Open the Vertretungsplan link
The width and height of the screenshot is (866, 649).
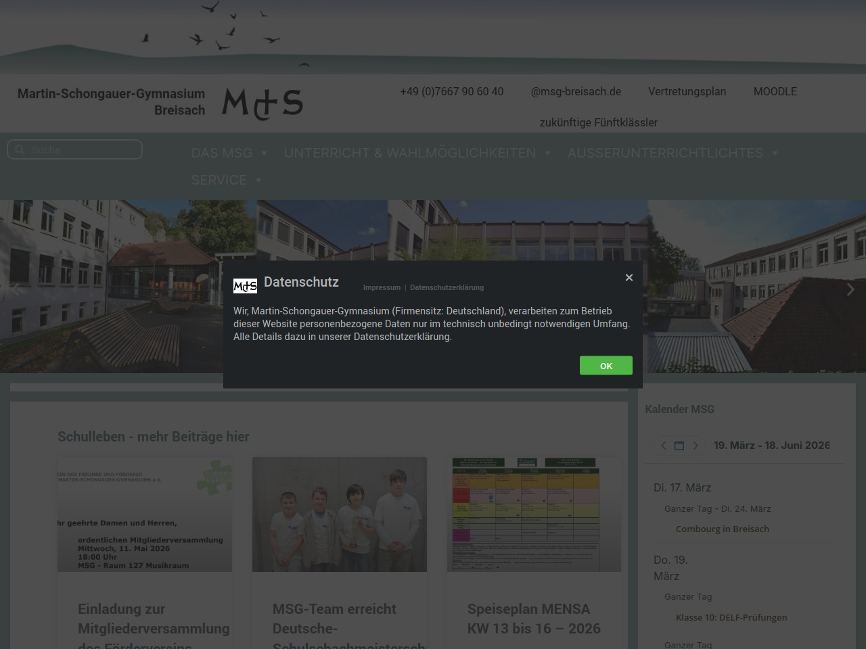[x=687, y=92]
